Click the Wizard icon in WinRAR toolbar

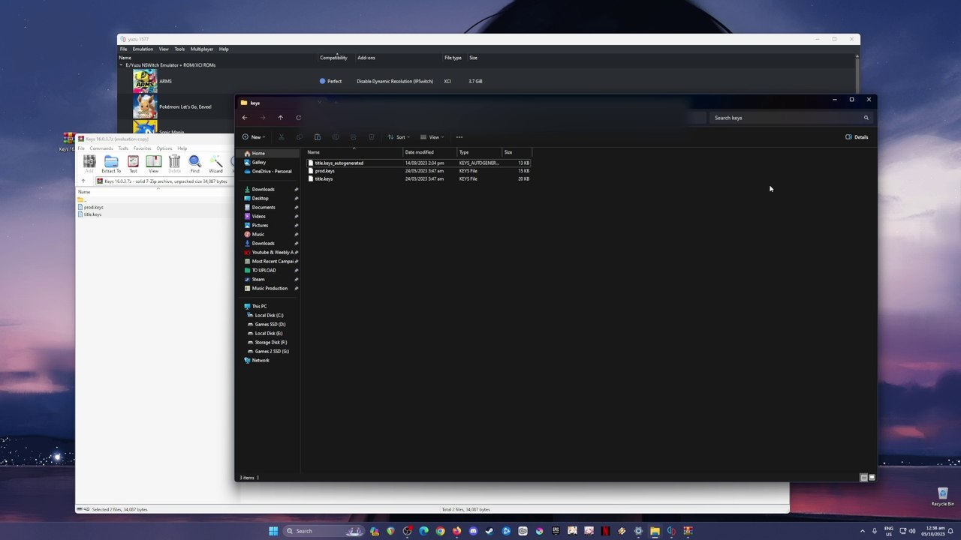point(215,164)
